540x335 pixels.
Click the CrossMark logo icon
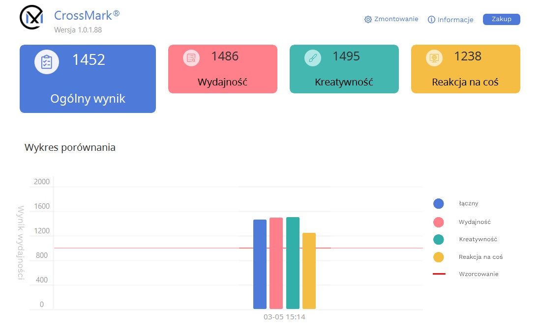point(31,17)
